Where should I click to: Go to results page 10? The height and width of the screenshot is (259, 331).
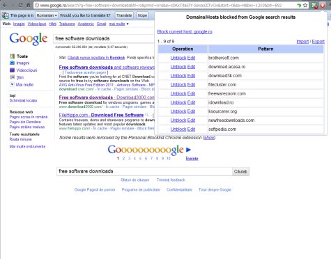[x=169, y=159]
